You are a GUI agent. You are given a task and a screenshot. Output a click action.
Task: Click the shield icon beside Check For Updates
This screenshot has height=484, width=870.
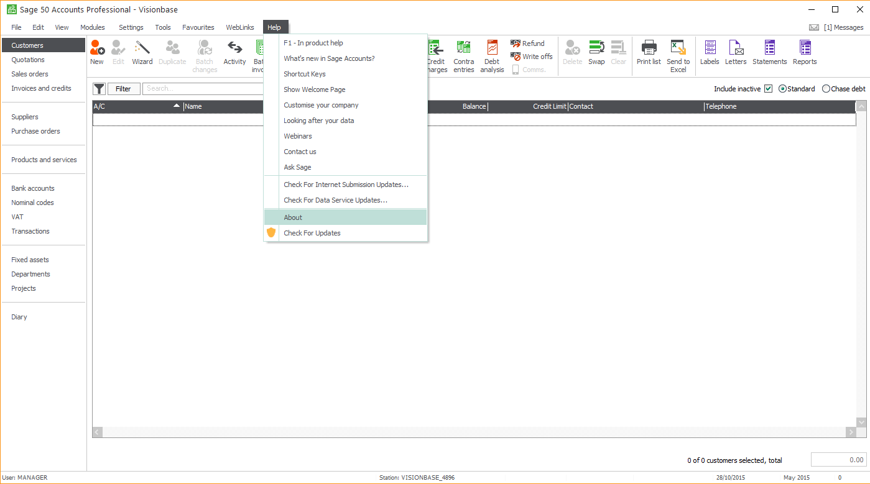(x=271, y=232)
